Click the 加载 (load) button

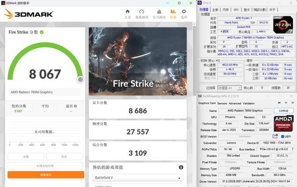pyautogui.click(x=26, y=157)
